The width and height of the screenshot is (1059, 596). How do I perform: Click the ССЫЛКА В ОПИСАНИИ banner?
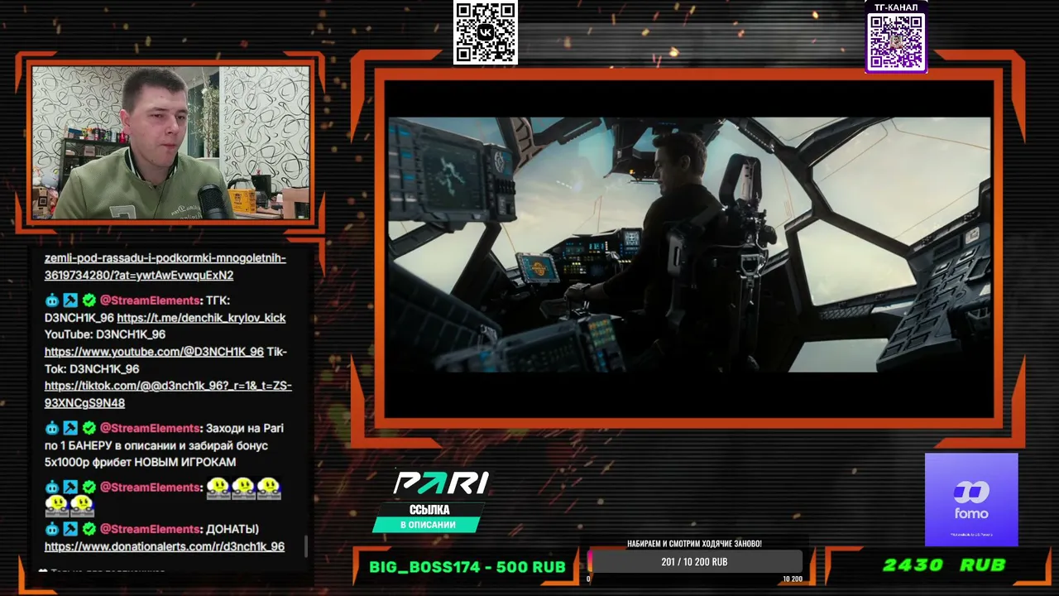[428, 517]
